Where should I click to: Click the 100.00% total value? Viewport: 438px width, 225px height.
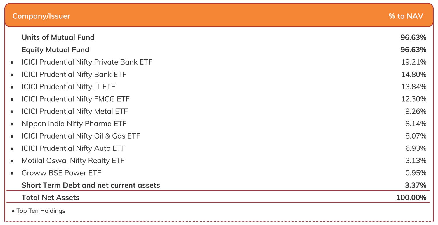[411, 198]
